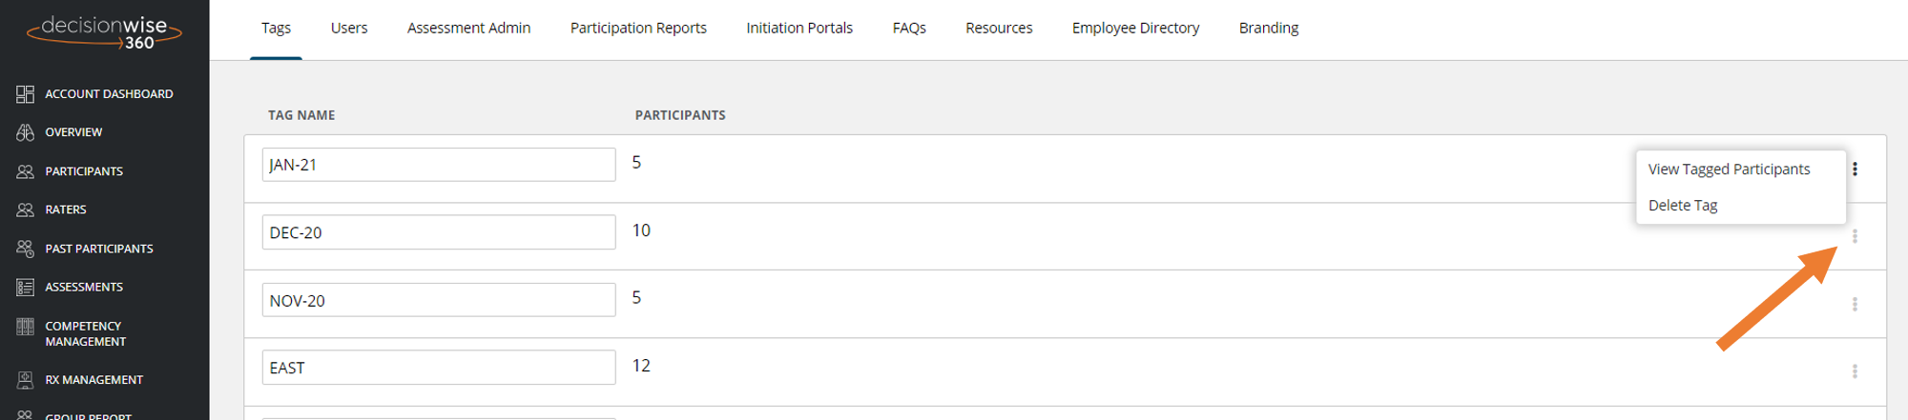Image resolution: width=1908 pixels, height=420 pixels.
Task: Open Overview via its binoculars icon
Action: pos(25,132)
